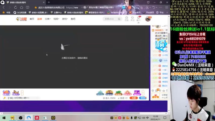This screenshot has width=215, height=121.
Task: Expand the gift list arrow on right
Action: [143, 93]
